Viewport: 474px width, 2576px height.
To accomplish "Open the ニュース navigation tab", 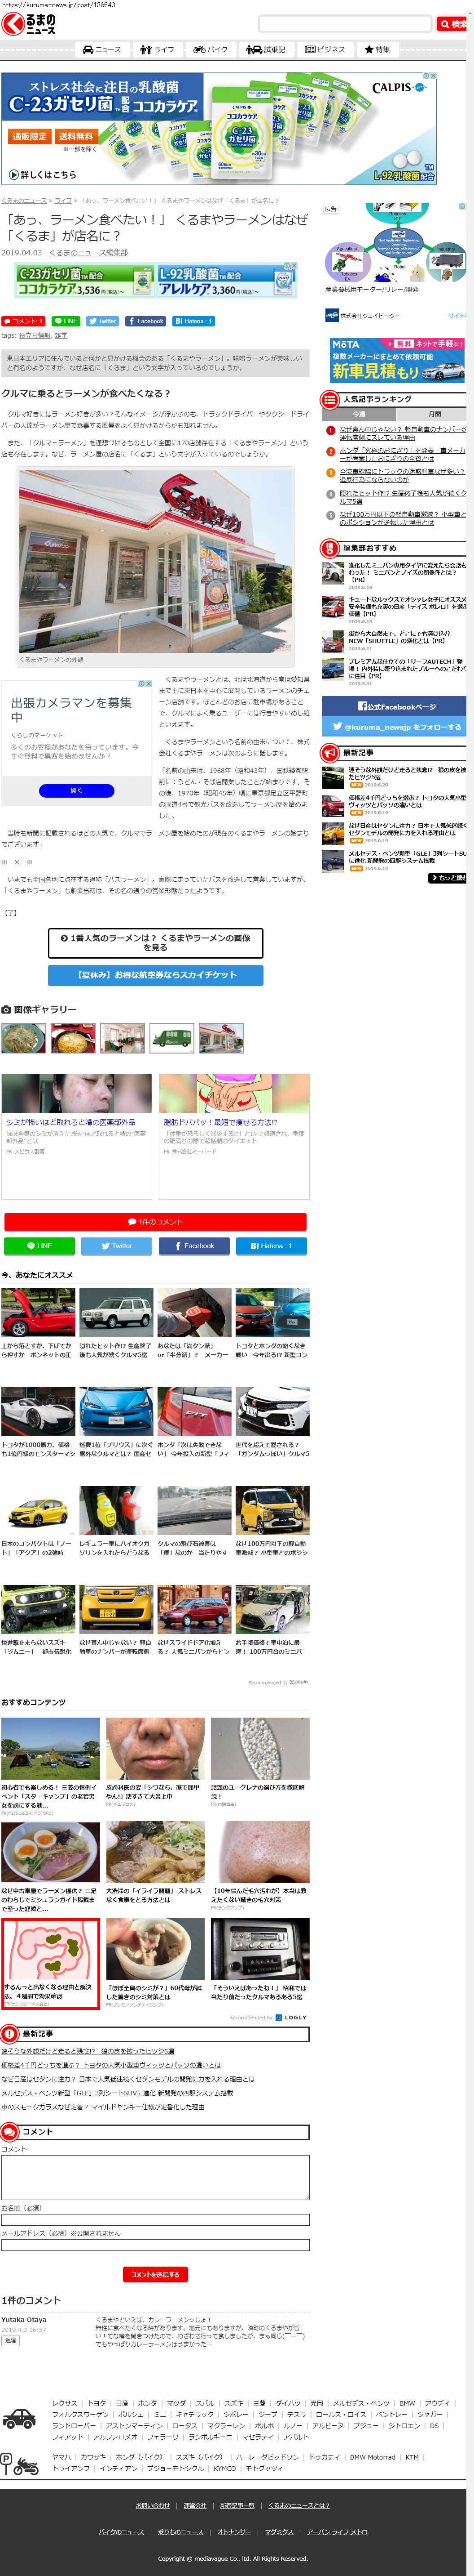I will pos(102,49).
